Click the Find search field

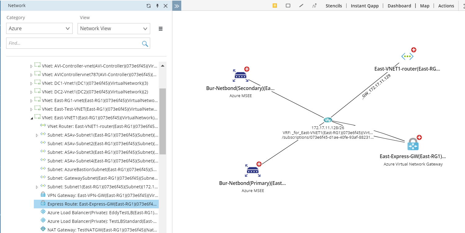click(x=78, y=43)
